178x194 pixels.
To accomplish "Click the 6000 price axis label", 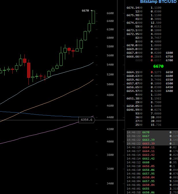I will [x=110, y=38].
